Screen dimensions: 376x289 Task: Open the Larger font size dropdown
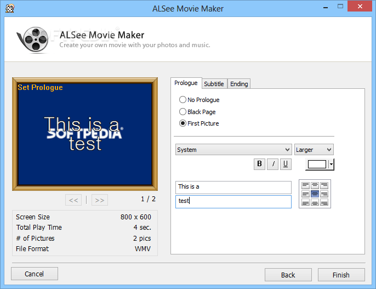tap(314, 150)
